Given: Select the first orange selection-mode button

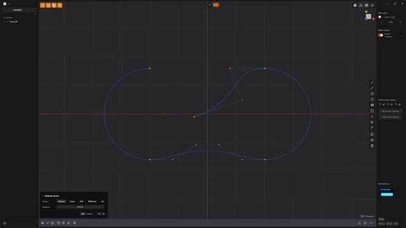Looking at the screenshot, I should click(x=43, y=5).
